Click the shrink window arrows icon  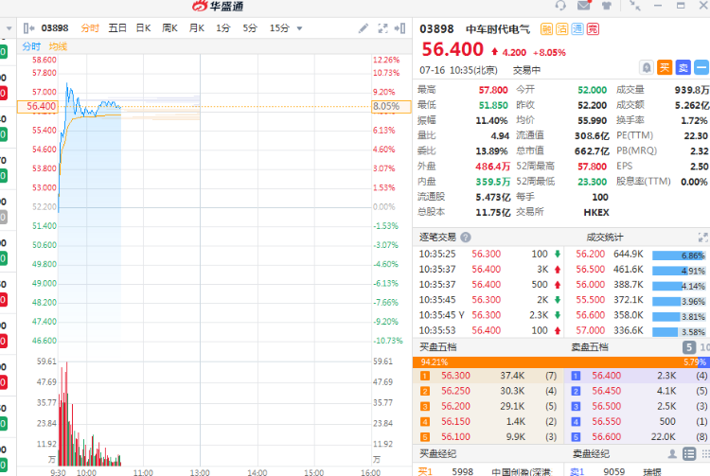[x=635, y=6]
